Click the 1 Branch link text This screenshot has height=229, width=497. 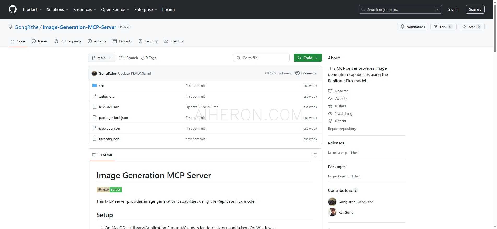(x=131, y=58)
